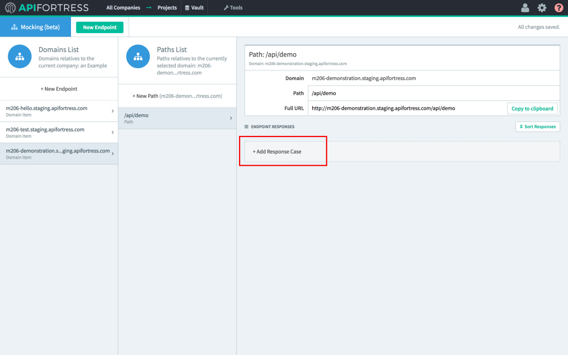Screen dimensions: 568x355
Task: Open the Projects navigation item
Action: [x=167, y=8]
